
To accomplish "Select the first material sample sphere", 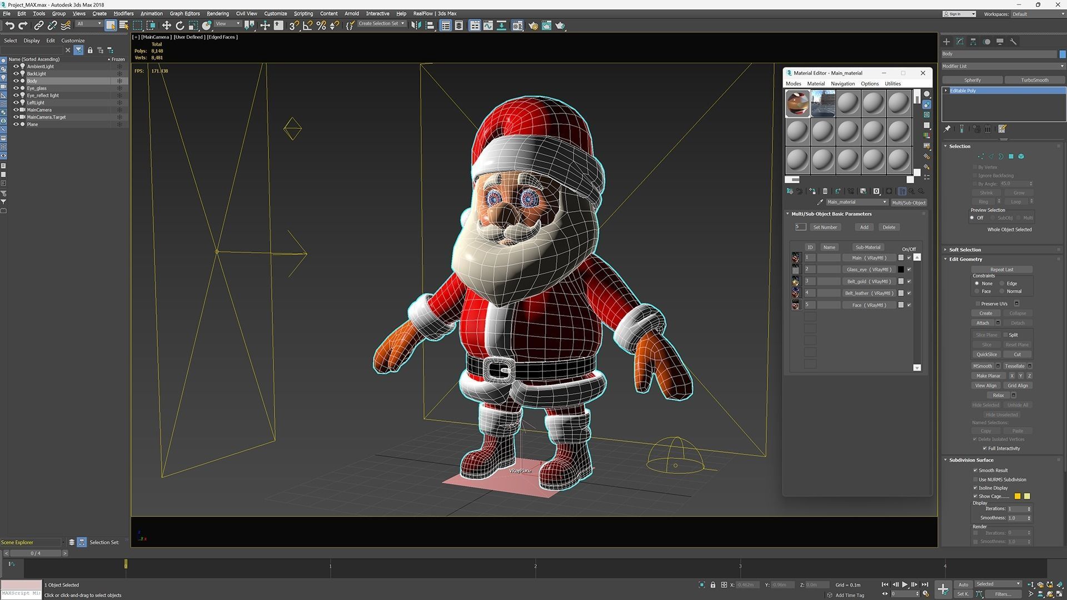I will tap(797, 103).
